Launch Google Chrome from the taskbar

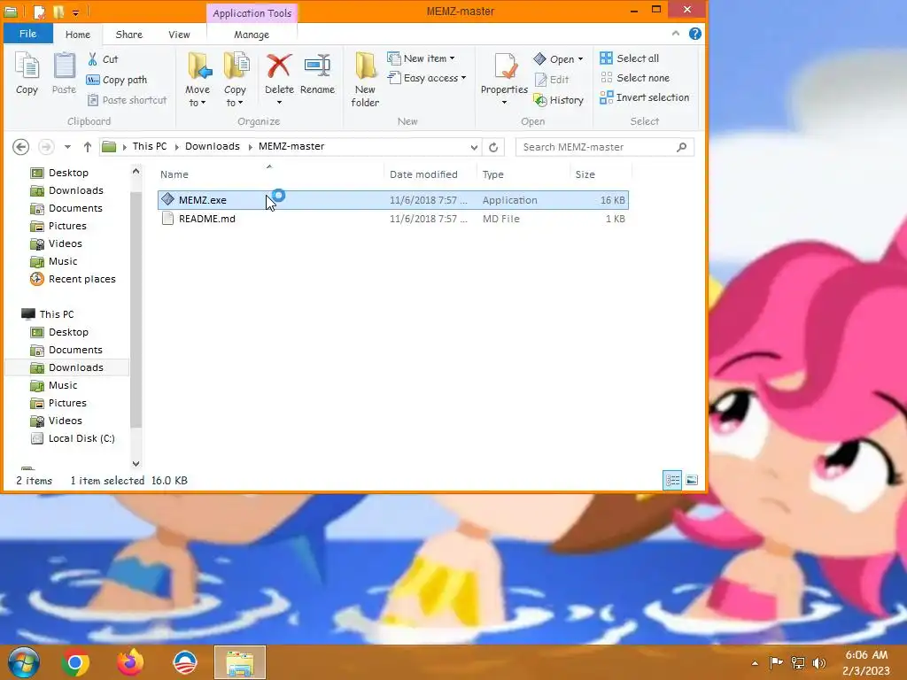(75, 662)
